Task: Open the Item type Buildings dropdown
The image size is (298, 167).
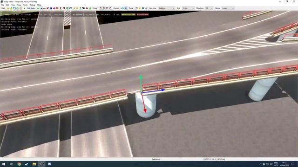Action: pyautogui.click(x=166, y=8)
